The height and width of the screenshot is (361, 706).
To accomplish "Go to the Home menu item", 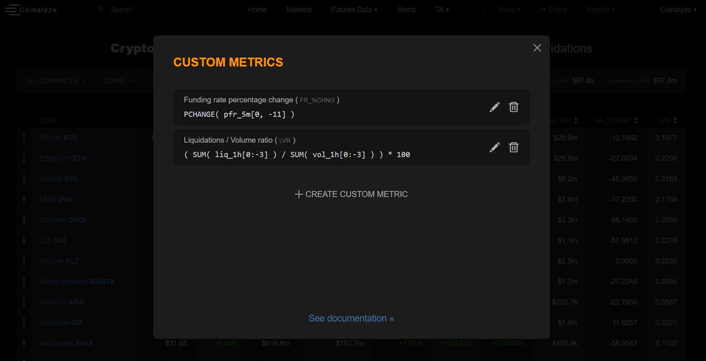I will coord(257,9).
